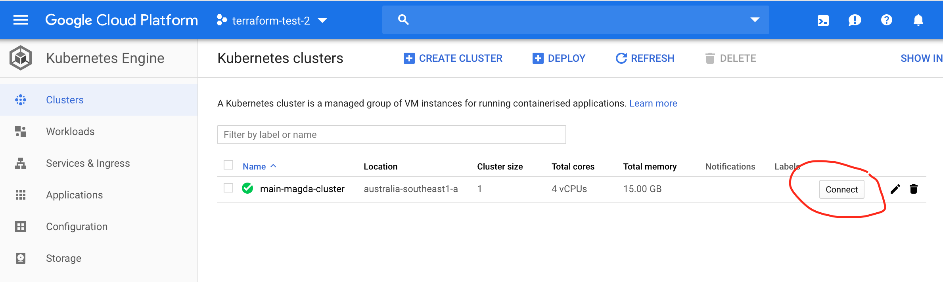Click the Cluster size column header

tap(500, 166)
